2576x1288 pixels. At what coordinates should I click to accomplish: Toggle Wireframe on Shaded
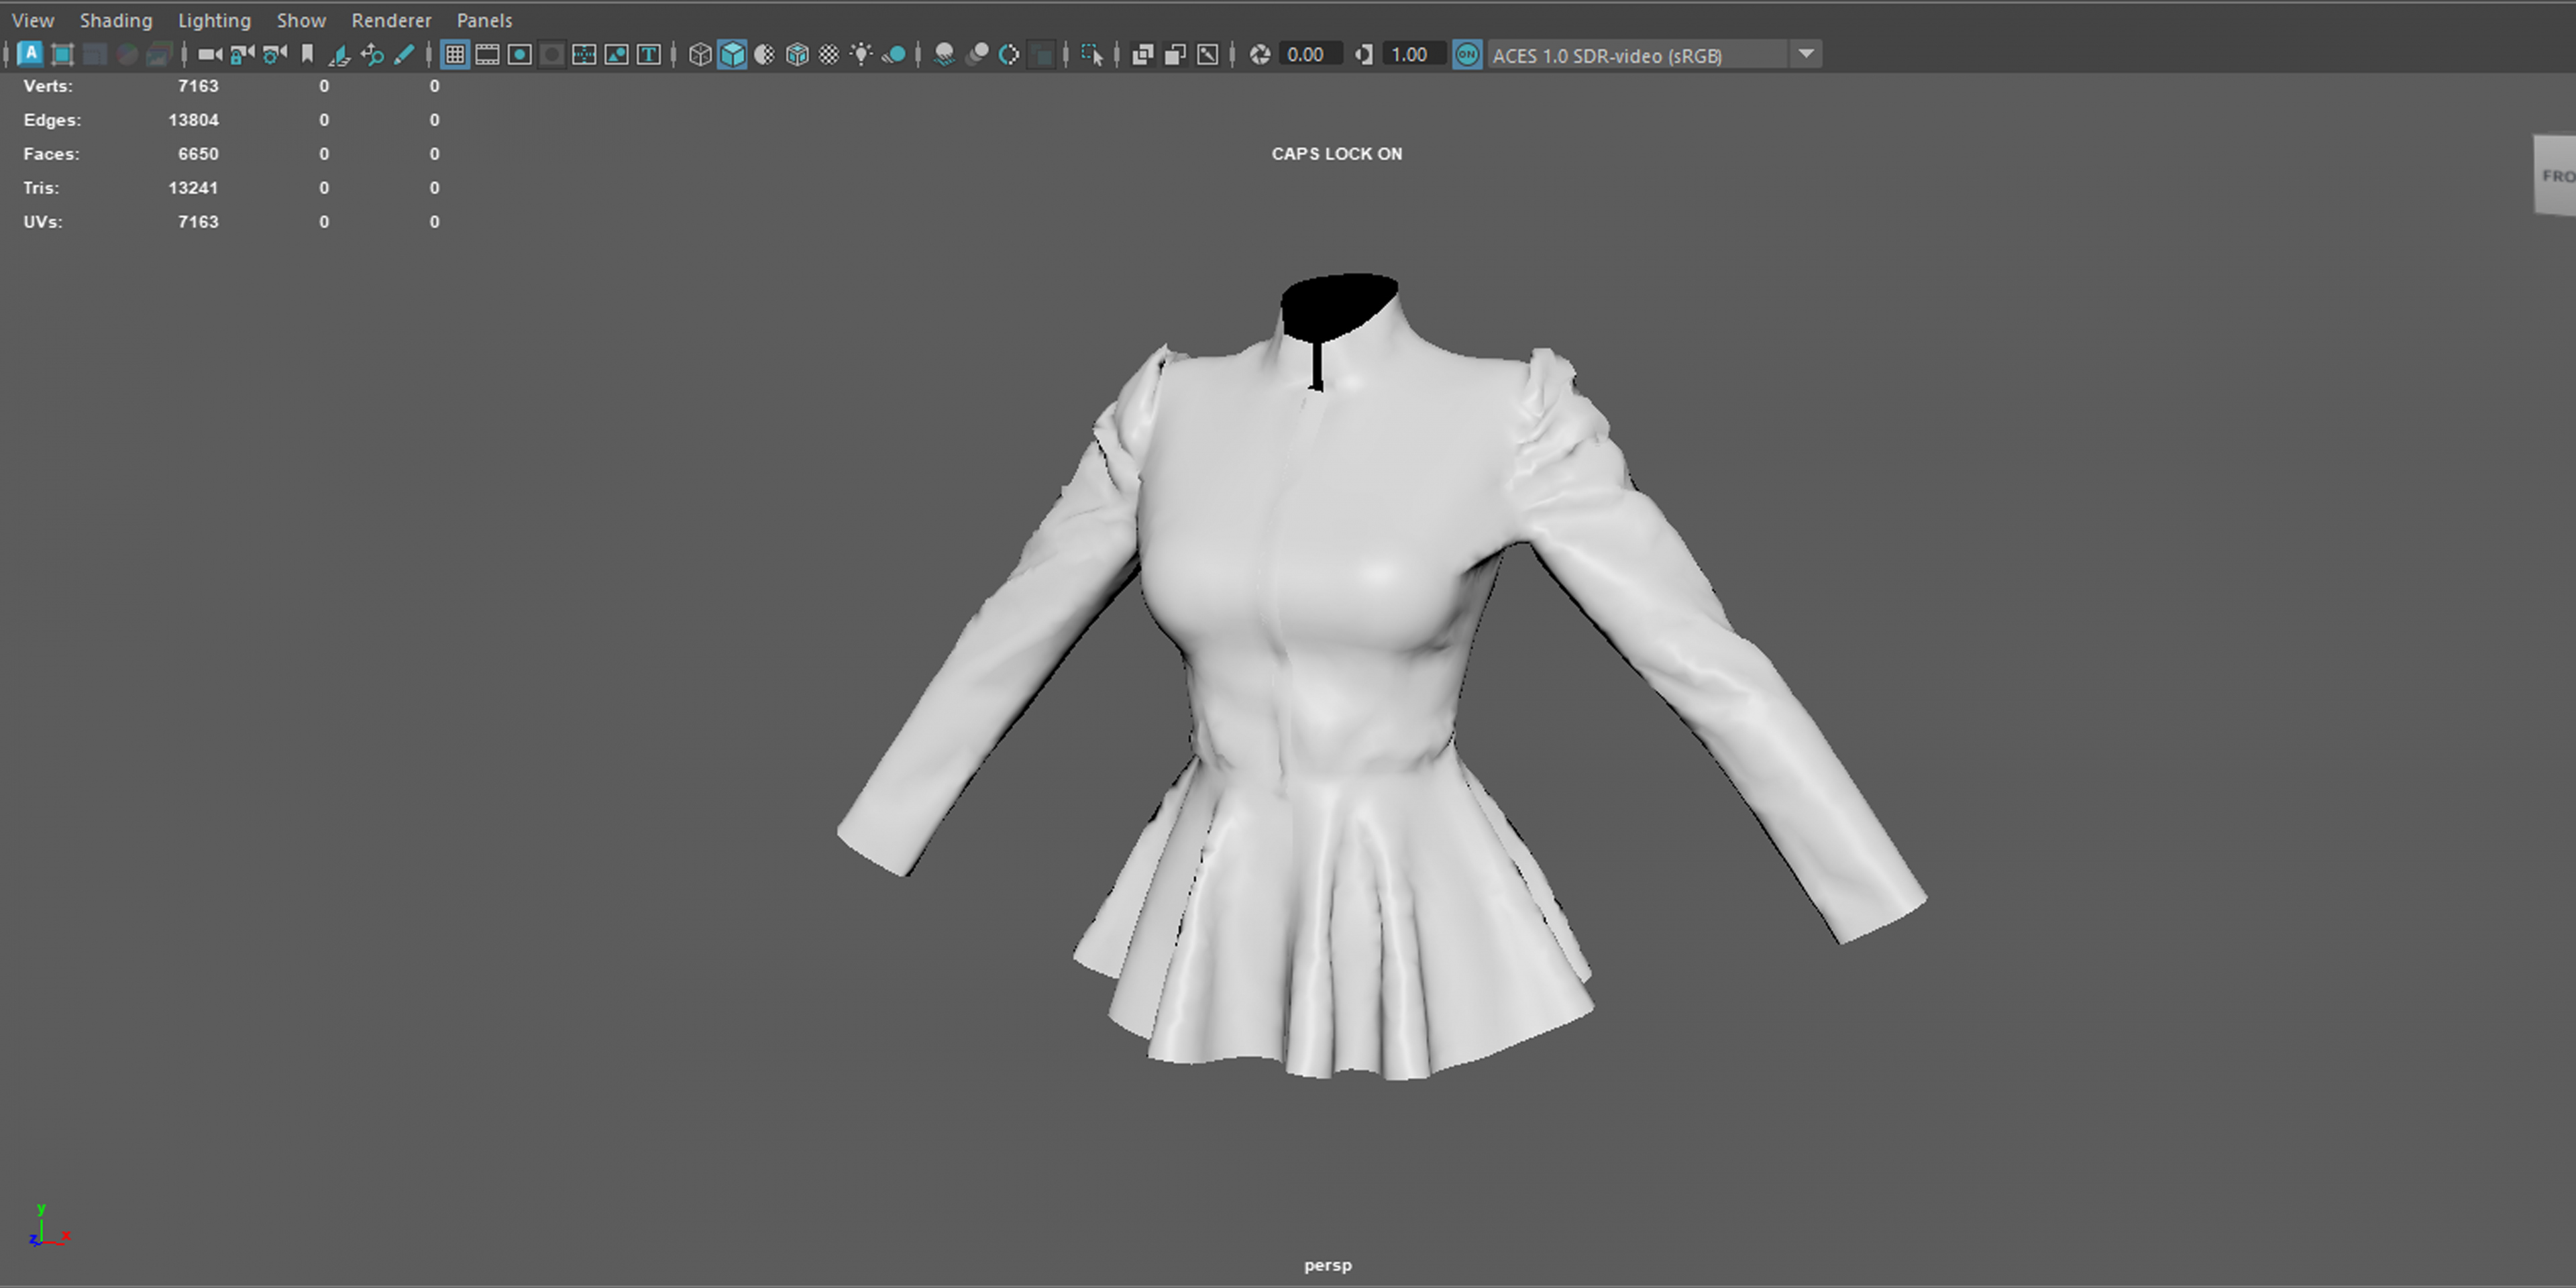click(x=797, y=54)
